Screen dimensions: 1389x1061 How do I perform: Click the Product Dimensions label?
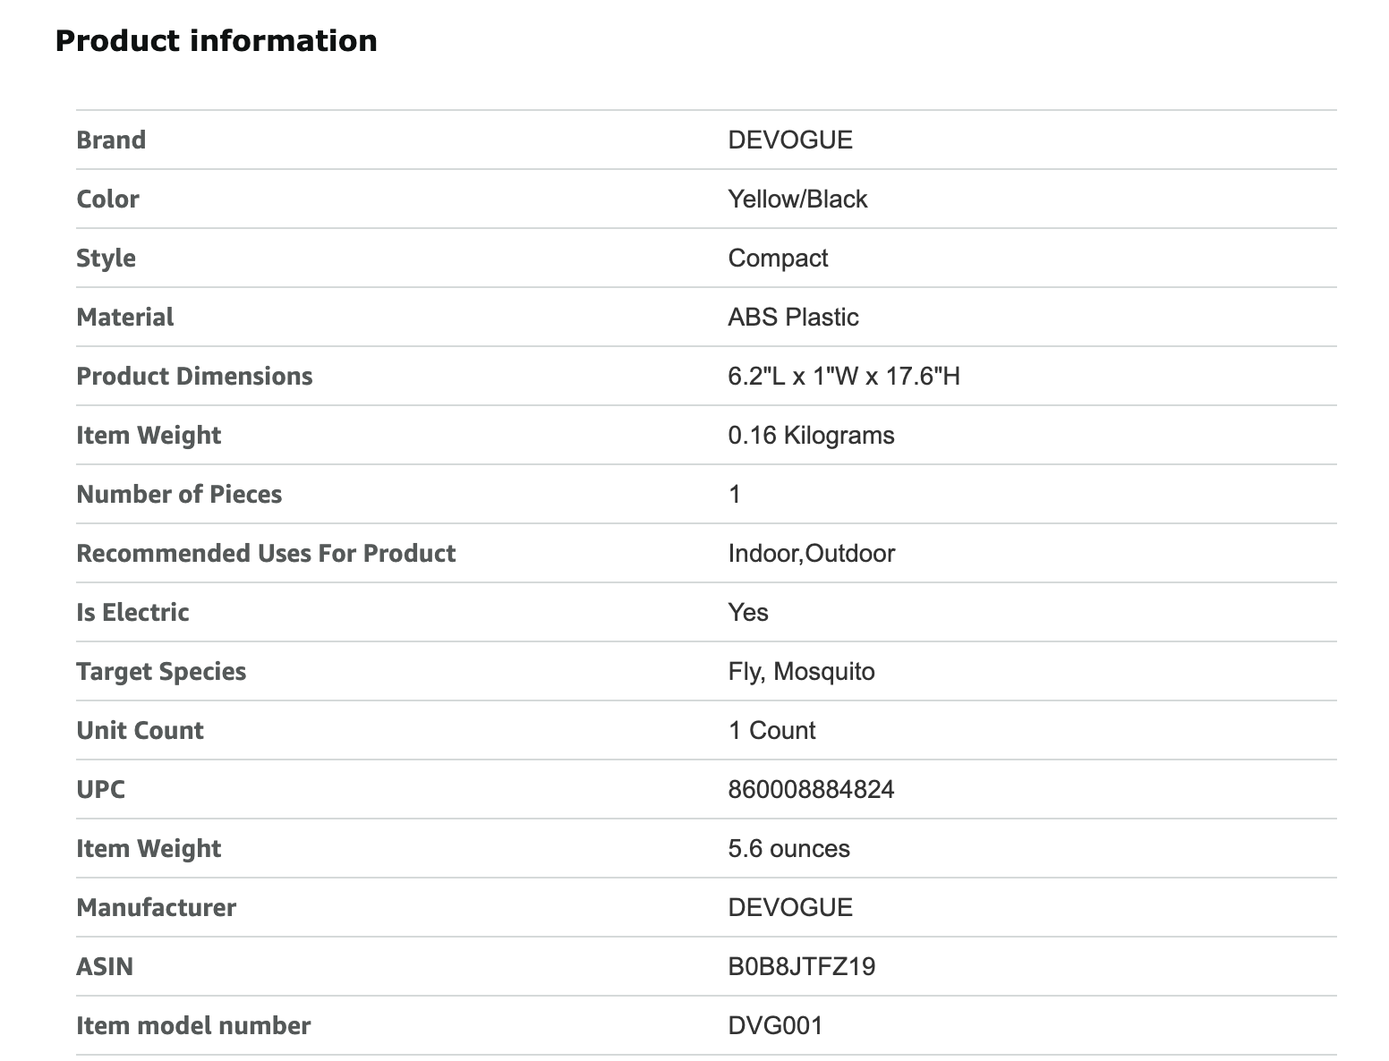pos(194,376)
